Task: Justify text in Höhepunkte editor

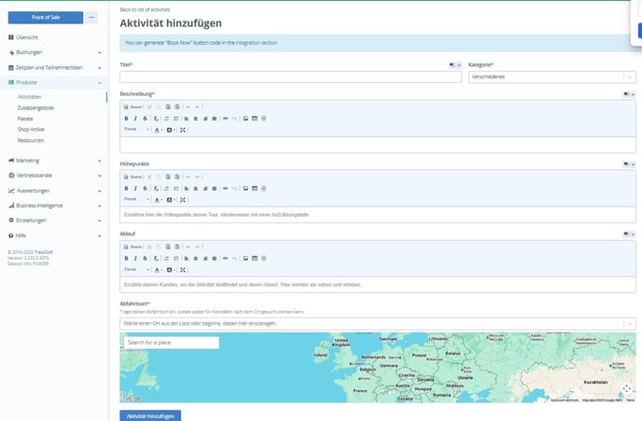Action: coord(215,189)
